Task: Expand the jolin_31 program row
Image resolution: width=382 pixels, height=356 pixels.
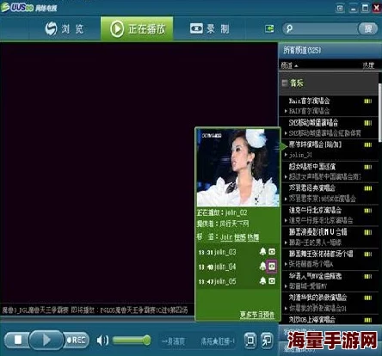Action: click(286, 155)
